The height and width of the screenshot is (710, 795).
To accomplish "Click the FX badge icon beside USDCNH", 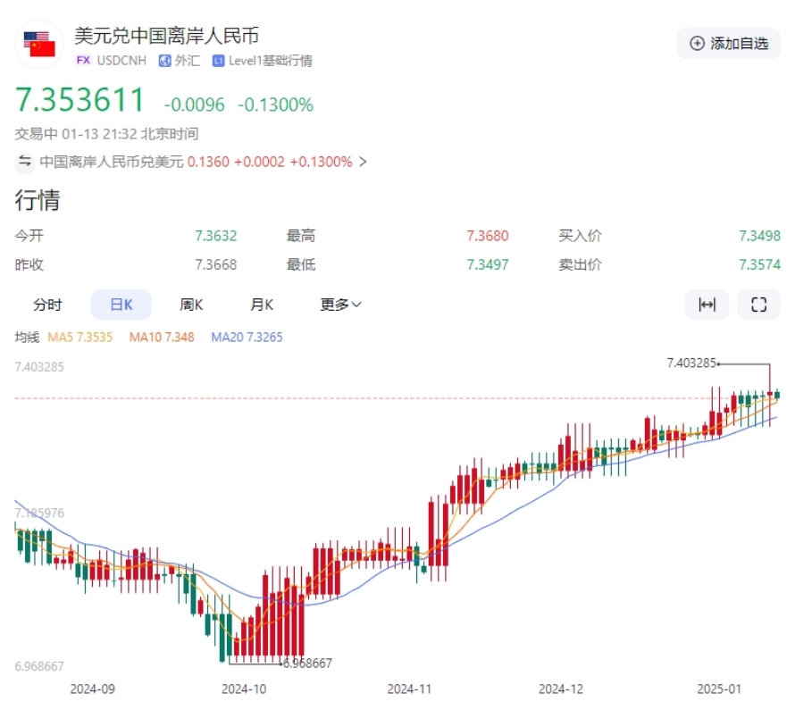I will (x=83, y=61).
